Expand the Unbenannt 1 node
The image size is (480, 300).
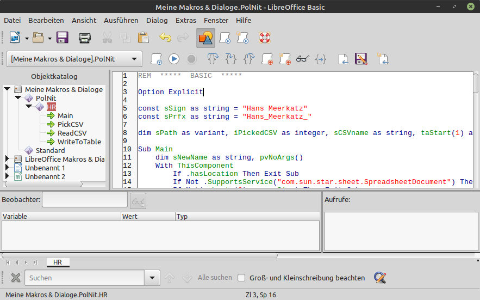7,168
